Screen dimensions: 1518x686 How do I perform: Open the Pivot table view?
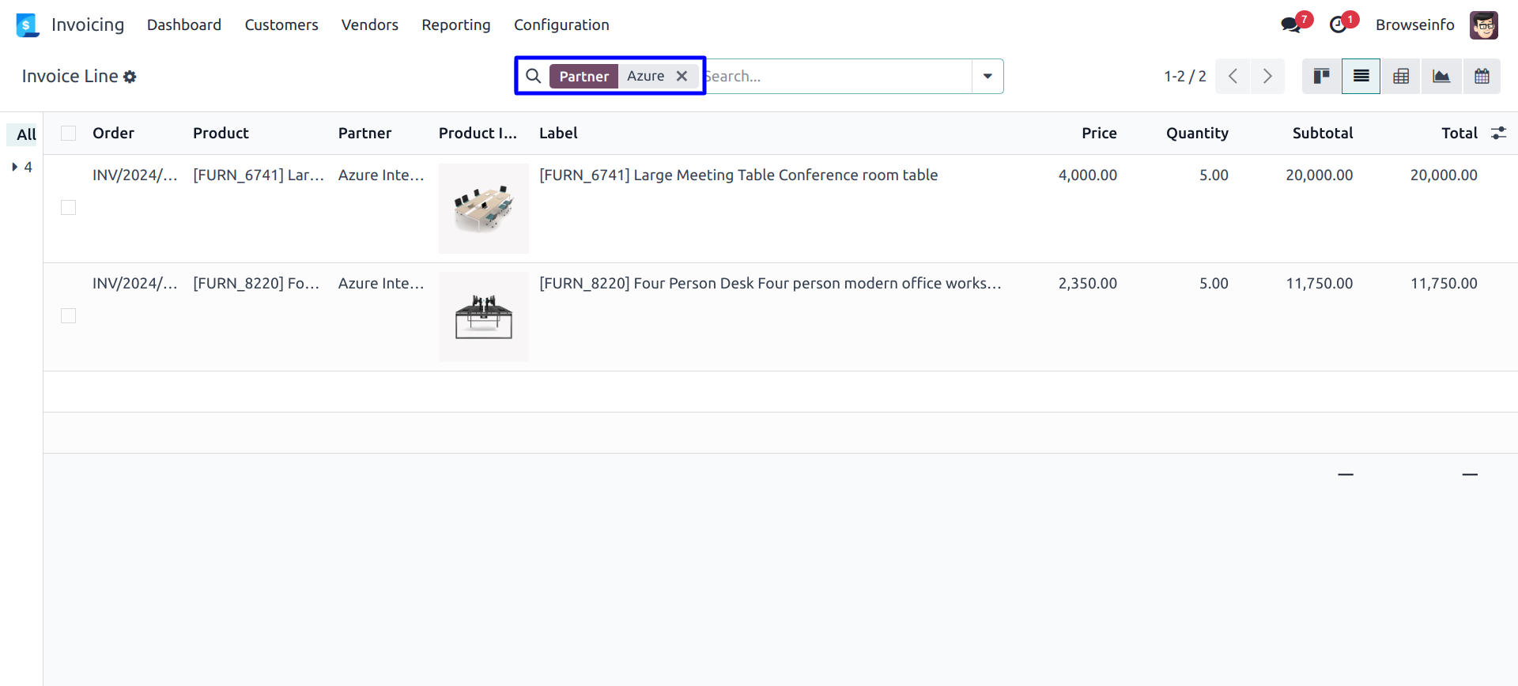click(1401, 76)
